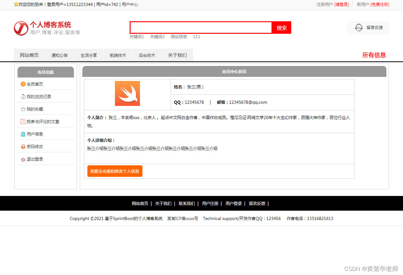Click the Swift avatar image of 张三

[127, 93]
